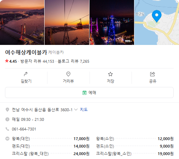The height and width of the screenshot is (159, 179).
Task: Save place with 저장 star icon
Action: pos(111,74)
